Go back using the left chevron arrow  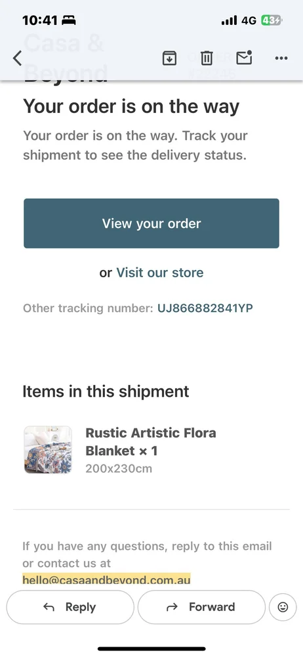click(17, 58)
